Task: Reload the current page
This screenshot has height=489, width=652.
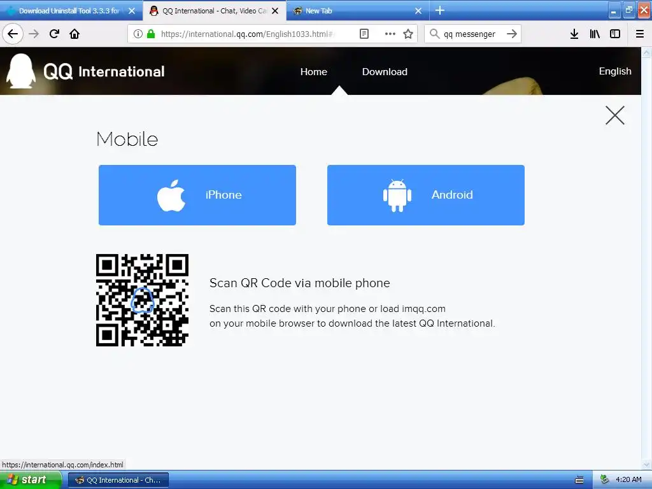Action: 54,34
